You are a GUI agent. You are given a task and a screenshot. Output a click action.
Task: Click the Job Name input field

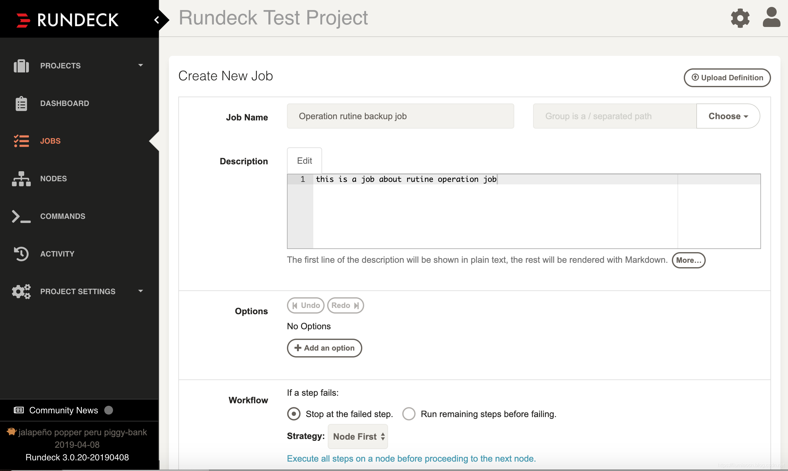(400, 116)
